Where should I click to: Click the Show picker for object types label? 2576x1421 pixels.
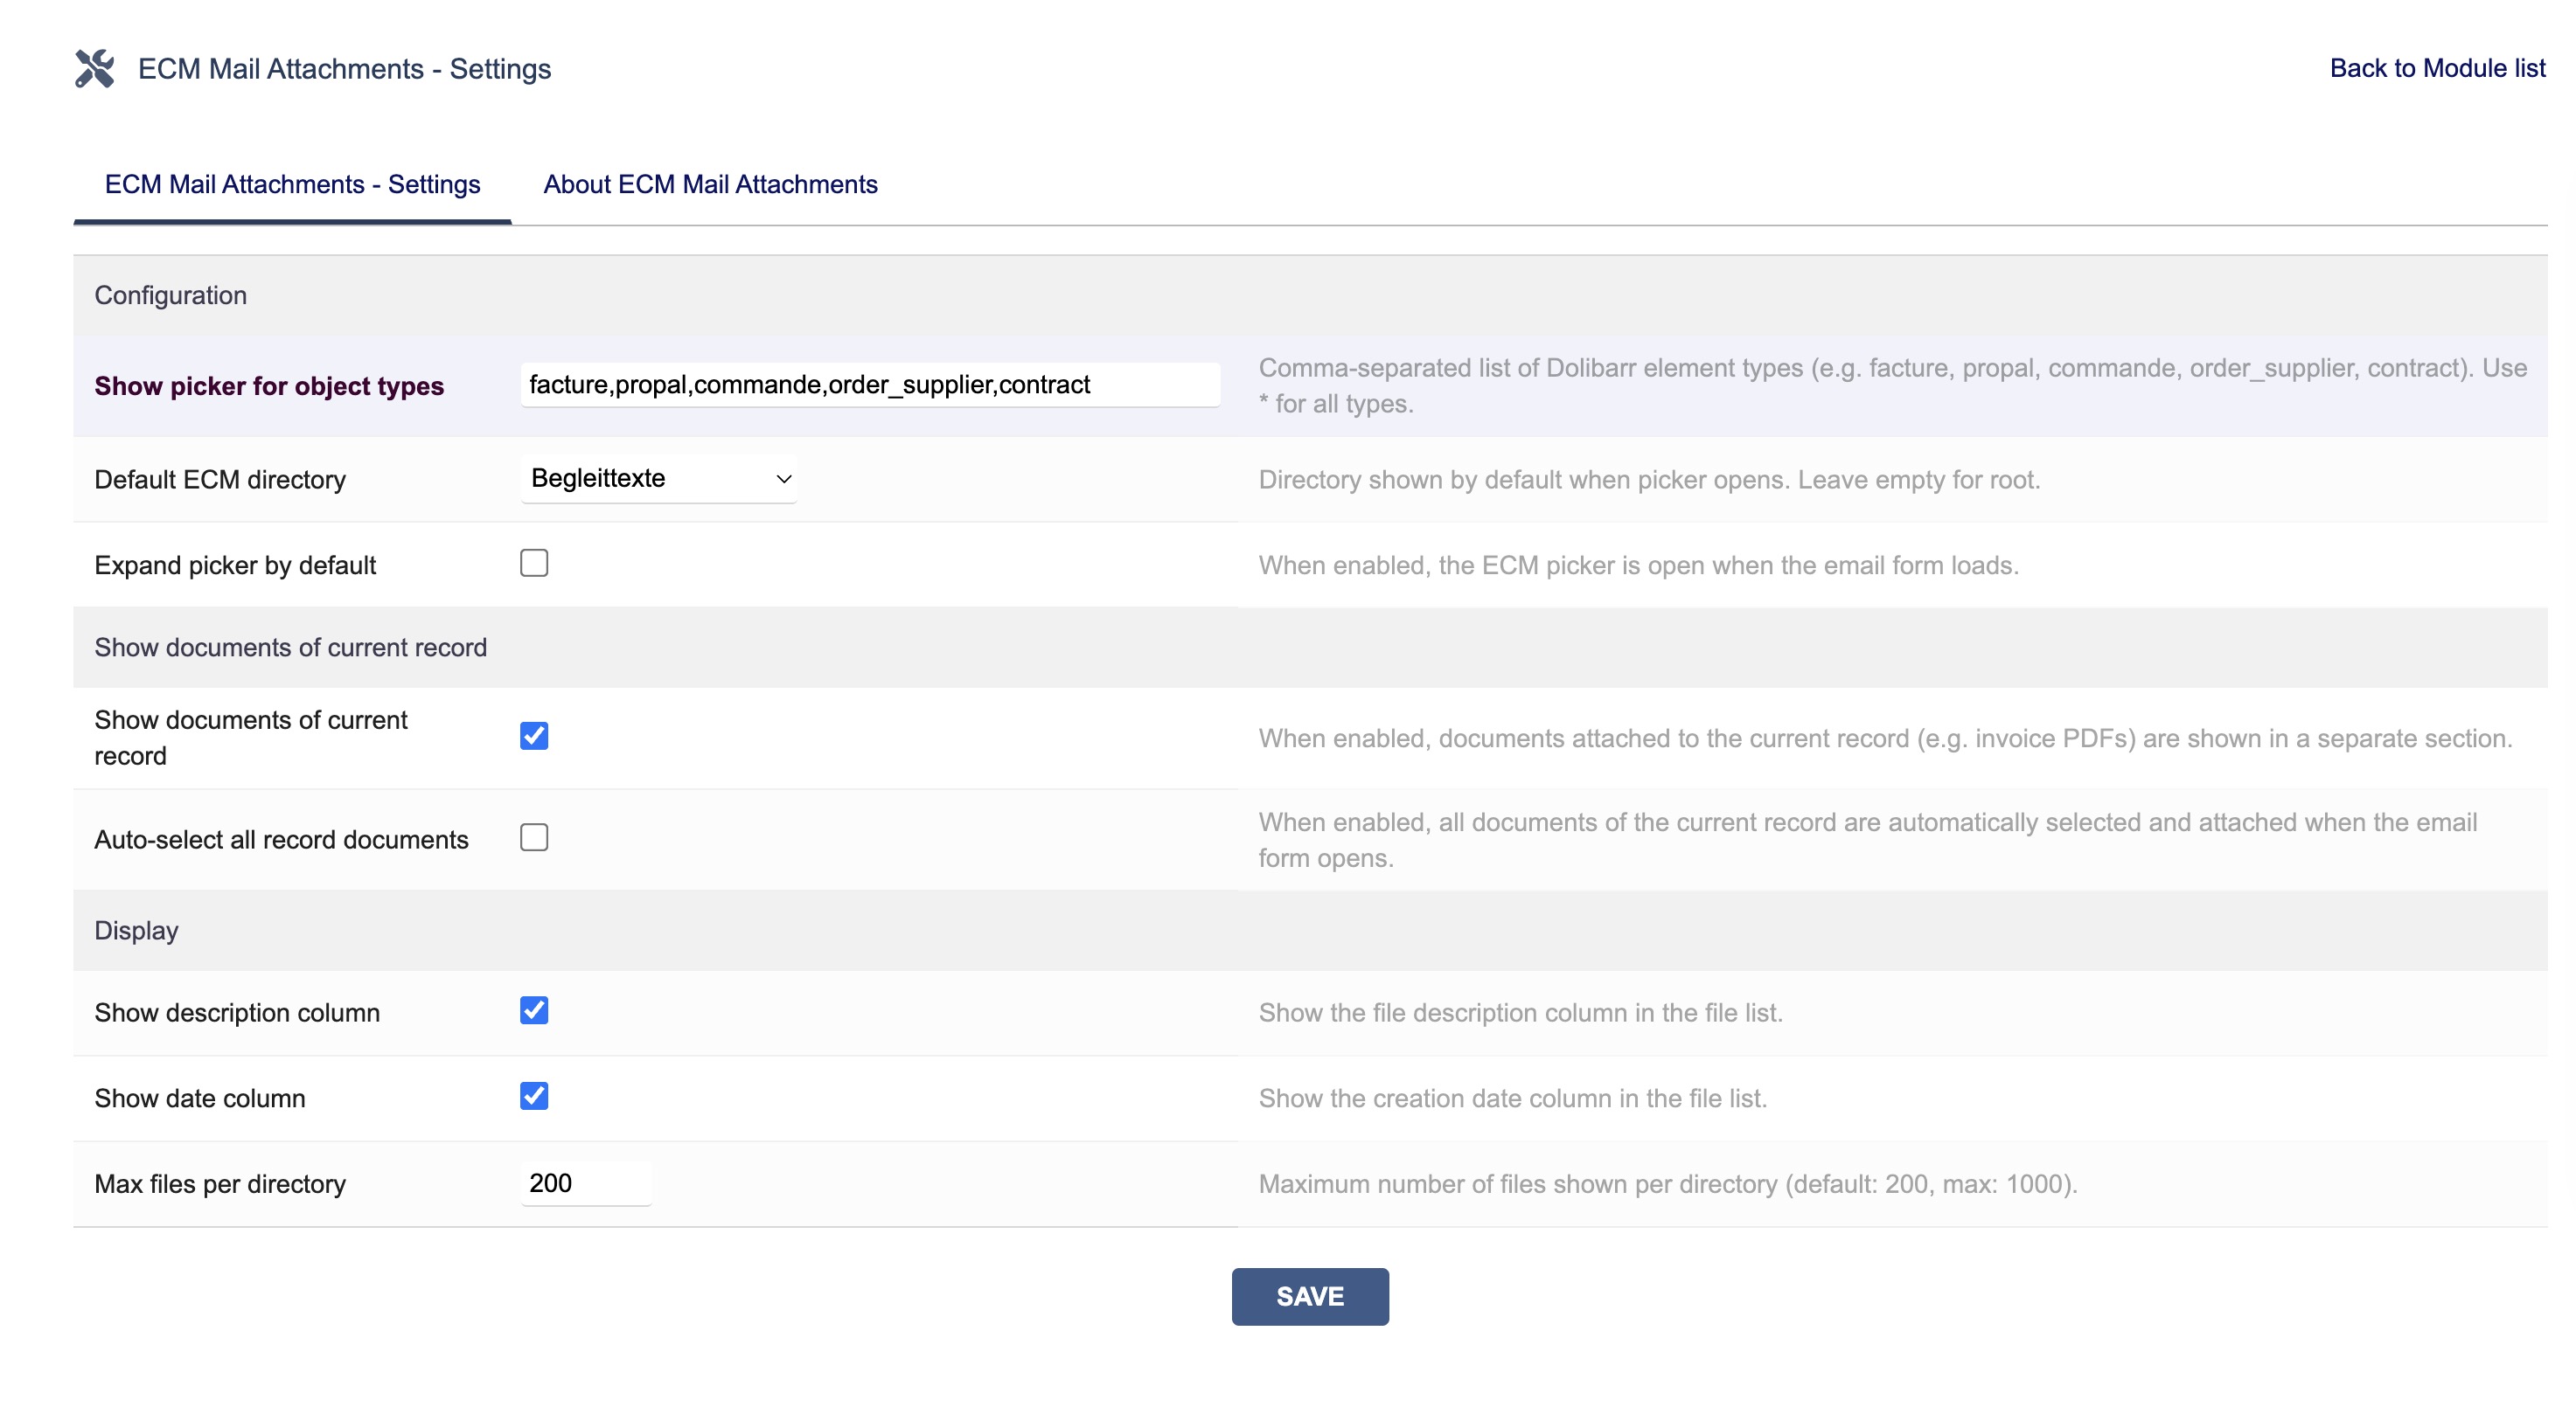point(269,387)
